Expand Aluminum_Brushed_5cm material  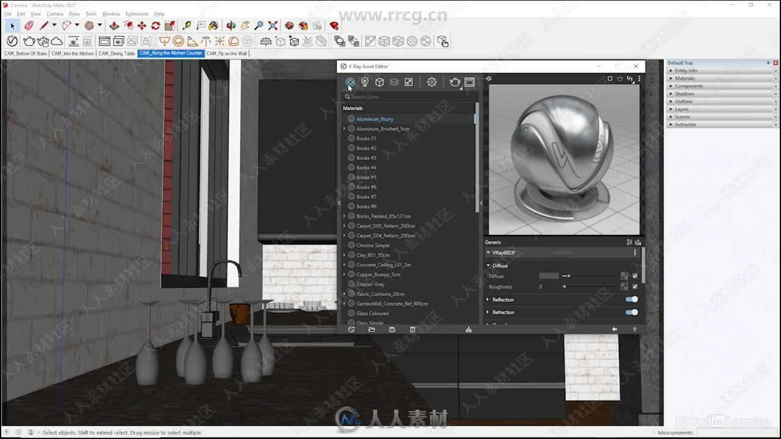click(x=344, y=129)
